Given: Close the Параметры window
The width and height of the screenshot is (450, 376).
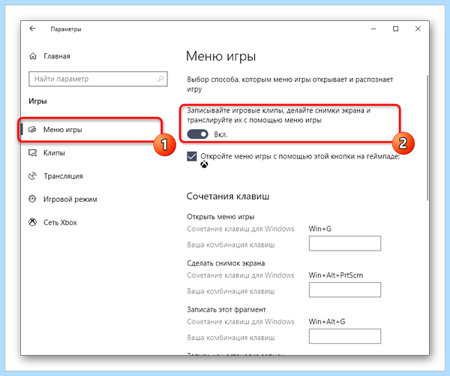Looking at the screenshot, I should tap(418, 29).
